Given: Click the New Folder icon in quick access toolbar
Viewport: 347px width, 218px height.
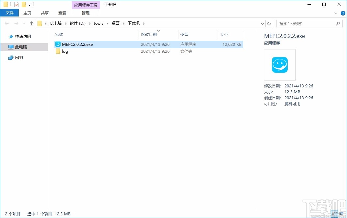Looking at the screenshot, I should tap(24, 4).
